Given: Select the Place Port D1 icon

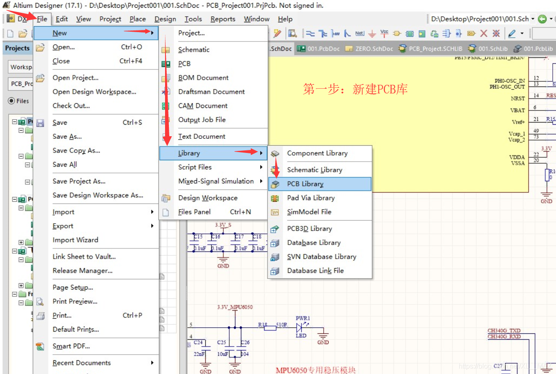Looking at the screenshot, I should coord(471,33).
